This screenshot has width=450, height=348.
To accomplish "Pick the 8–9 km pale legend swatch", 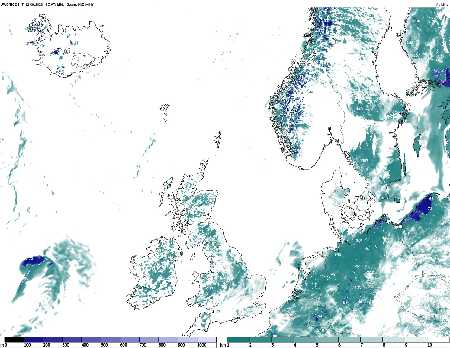I will click(394, 340).
